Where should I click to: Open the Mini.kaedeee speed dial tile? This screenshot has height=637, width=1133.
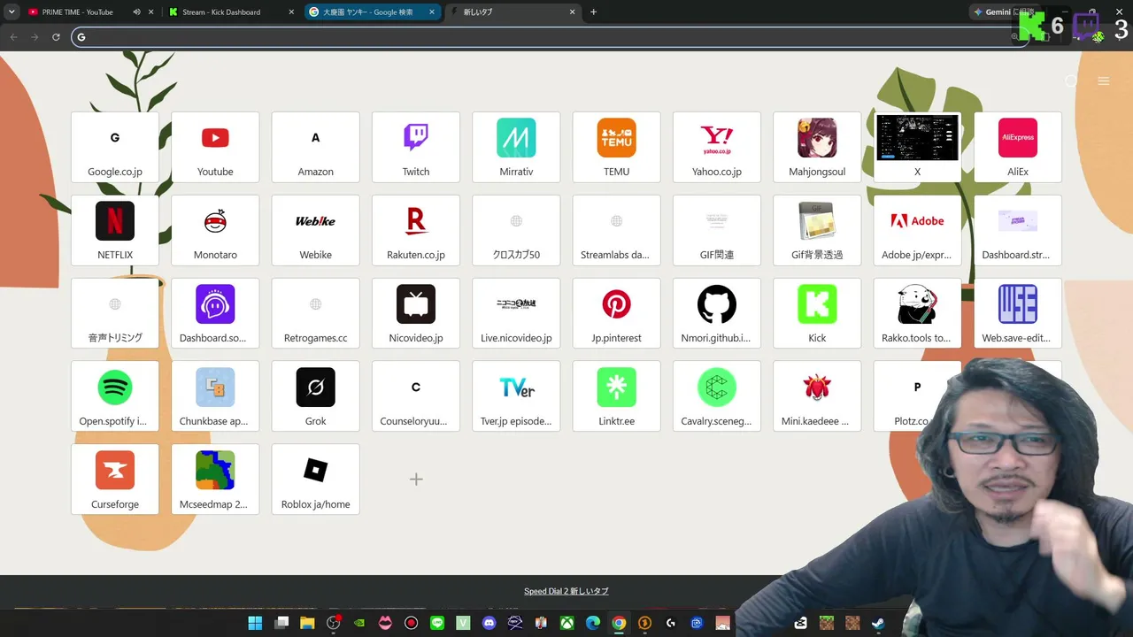(817, 396)
